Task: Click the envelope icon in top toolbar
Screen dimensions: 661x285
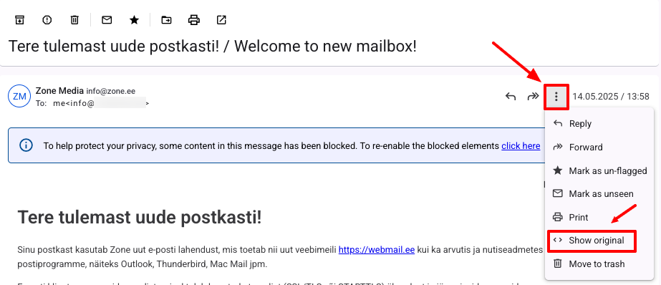Action: click(x=107, y=20)
